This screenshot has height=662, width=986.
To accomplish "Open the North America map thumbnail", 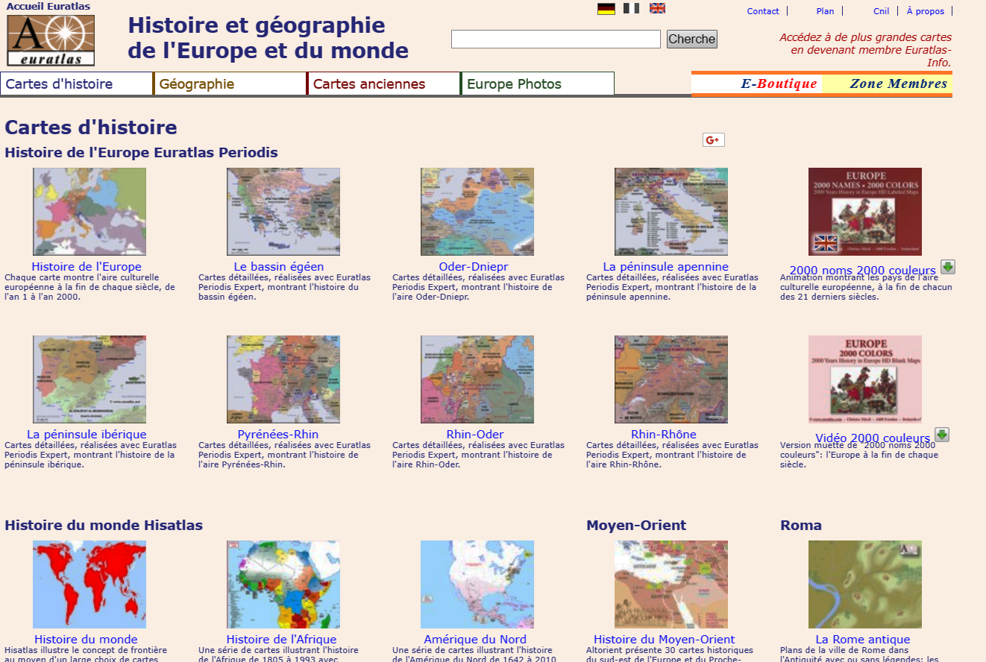I will click(477, 584).
